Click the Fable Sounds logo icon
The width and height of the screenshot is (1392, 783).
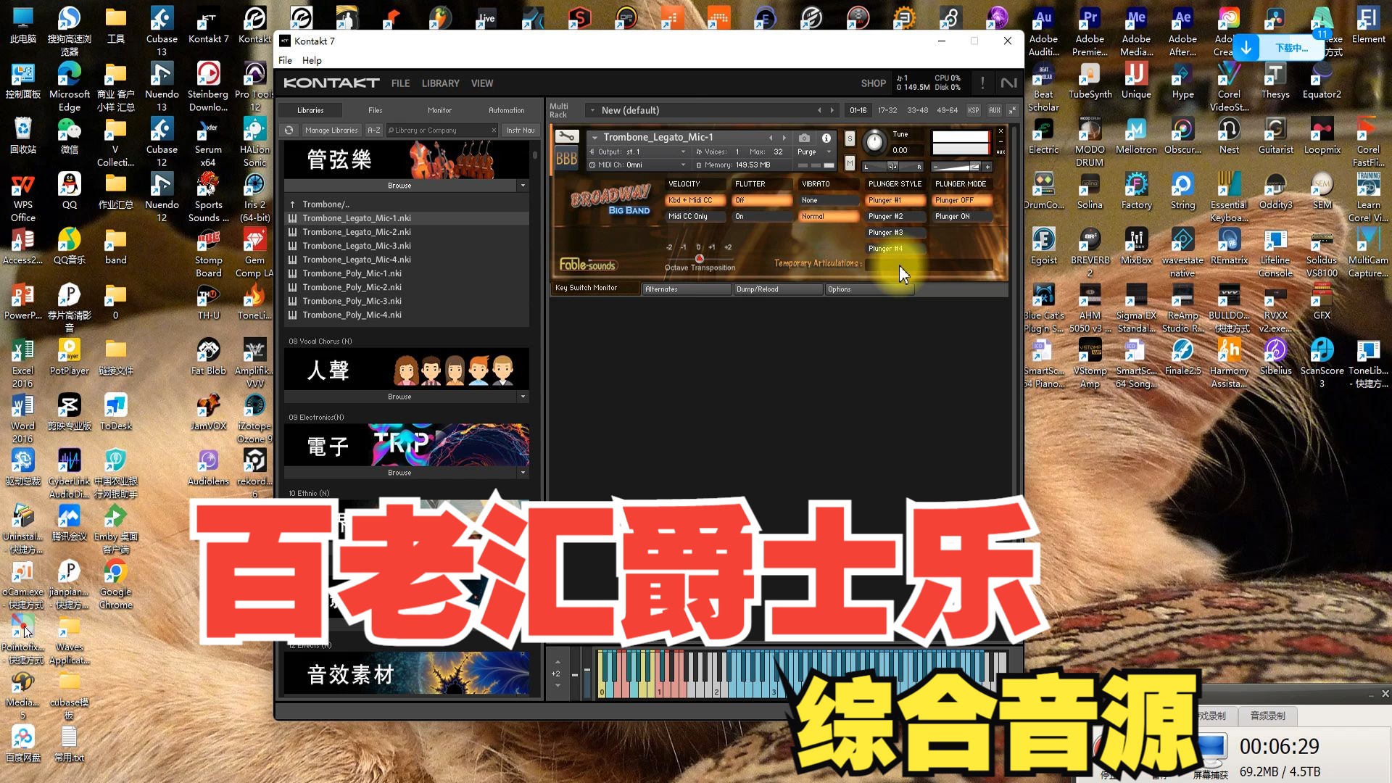[x=587, y=264]
